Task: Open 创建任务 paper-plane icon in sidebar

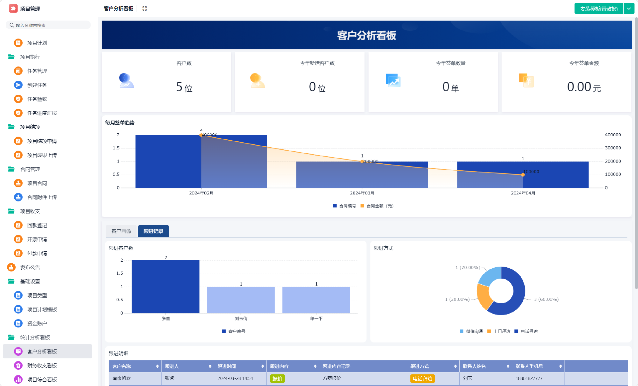Action: tap(18, 85)
